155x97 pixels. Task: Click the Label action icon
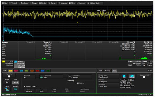click(54, 91)
